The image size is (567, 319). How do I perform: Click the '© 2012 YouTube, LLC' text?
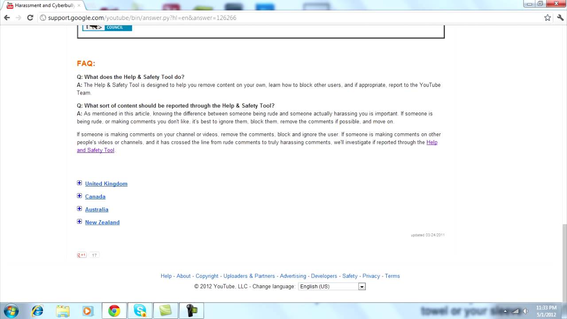(x=221, y=287)
